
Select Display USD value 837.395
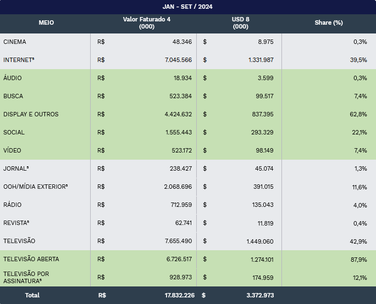263,114
